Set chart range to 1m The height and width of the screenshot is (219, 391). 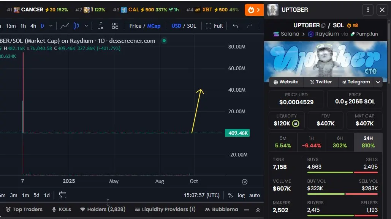click(x=25, y=195)
